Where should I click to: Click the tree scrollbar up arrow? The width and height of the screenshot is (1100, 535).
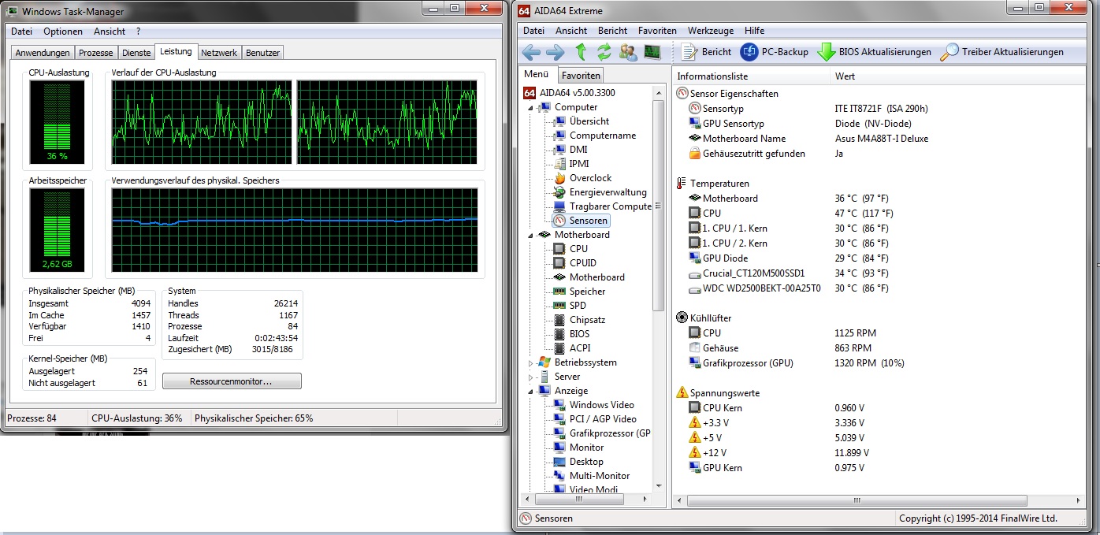[x=659, y=91]
